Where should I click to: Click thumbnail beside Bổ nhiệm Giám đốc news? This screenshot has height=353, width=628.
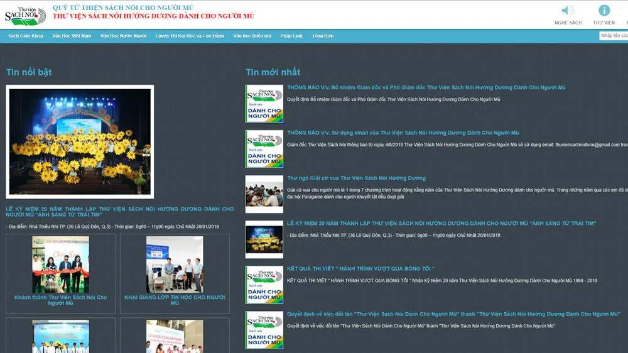tap(264, 104)
